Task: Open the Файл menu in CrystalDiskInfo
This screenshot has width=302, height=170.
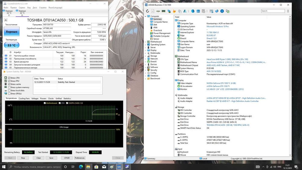Action: point(6,8)
